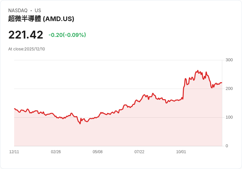242x169 pixels.
Task: Click the 07/22 date on x-axis
Action: coord(139,152)
